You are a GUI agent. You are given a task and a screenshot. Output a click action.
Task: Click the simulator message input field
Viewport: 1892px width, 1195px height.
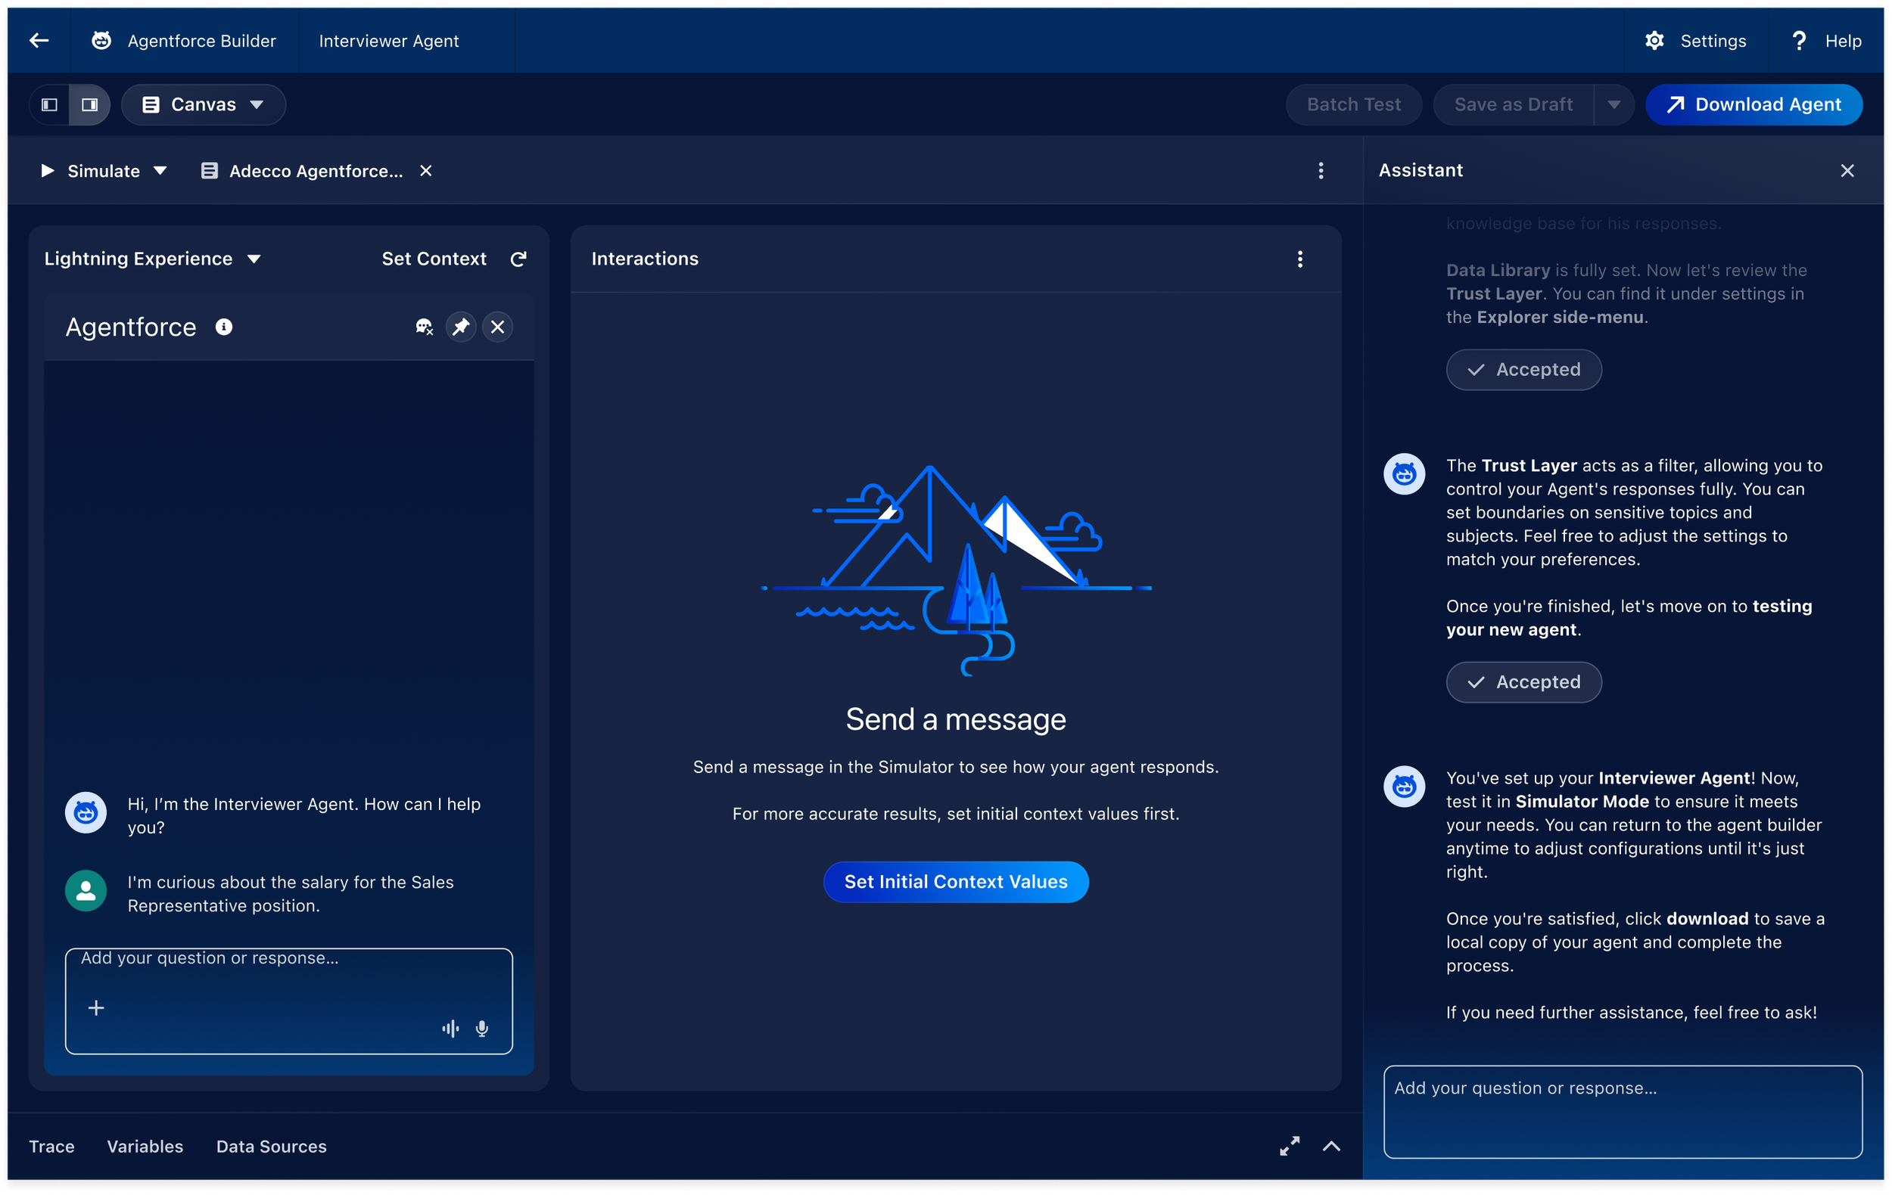(289, 1001)
